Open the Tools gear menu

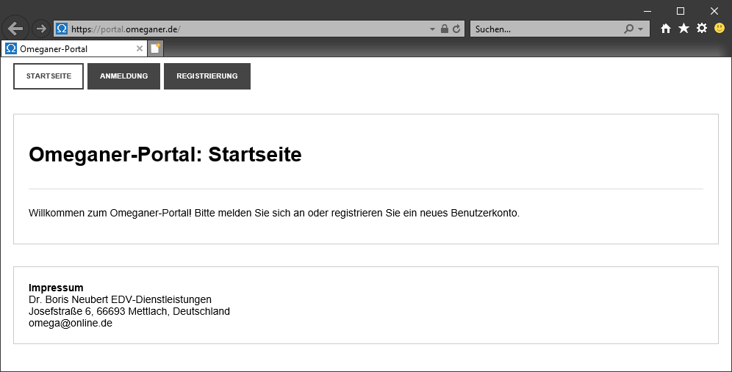tap(701, 29)
